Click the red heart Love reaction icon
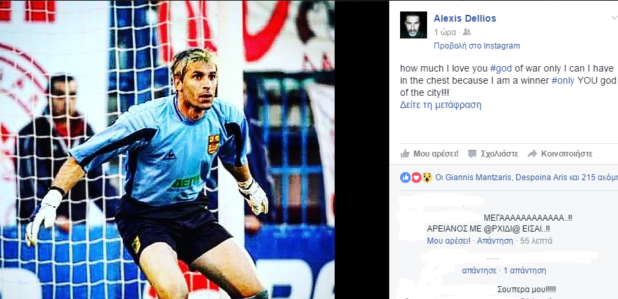The width and height of the screenshot is (618, 299). coord(416,178)
